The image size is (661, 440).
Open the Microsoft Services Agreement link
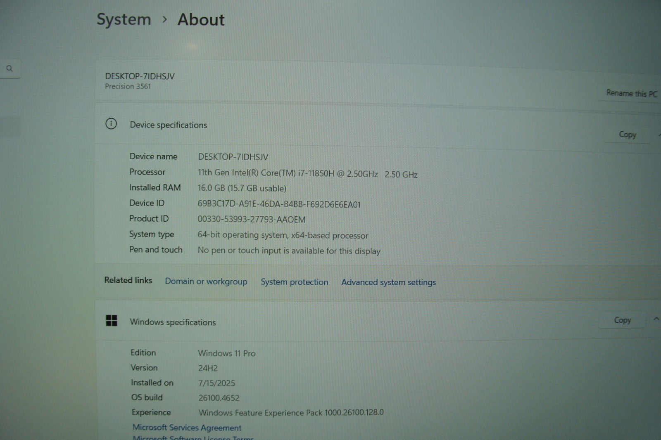(x=187, y=428)
